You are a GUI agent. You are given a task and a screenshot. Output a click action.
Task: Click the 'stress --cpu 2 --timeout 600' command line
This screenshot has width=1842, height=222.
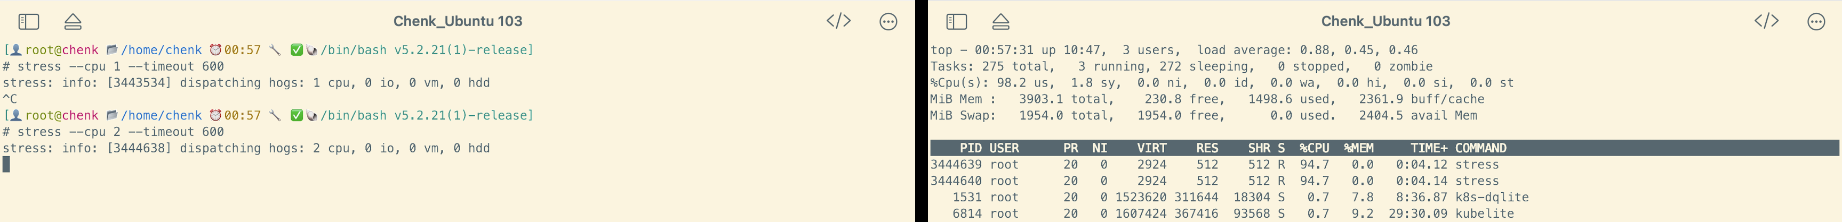pyautogui.click(x=120, y=132)
